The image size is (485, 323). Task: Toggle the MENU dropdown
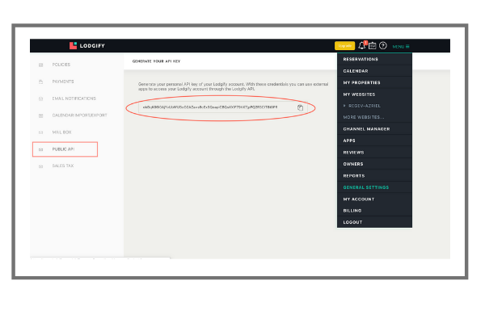(401, 46)
